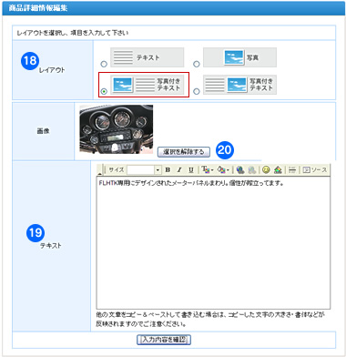
Task: Open the text color dropdown
Action: click(x=208, y=170)
